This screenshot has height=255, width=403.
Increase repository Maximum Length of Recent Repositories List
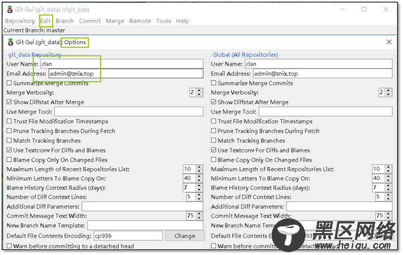coord(199,167)
